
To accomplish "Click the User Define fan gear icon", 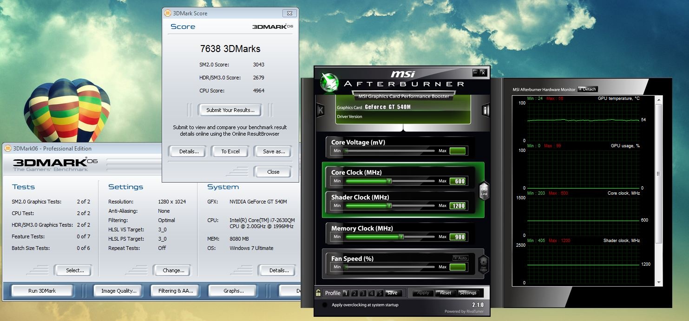I will click(484, 264).
